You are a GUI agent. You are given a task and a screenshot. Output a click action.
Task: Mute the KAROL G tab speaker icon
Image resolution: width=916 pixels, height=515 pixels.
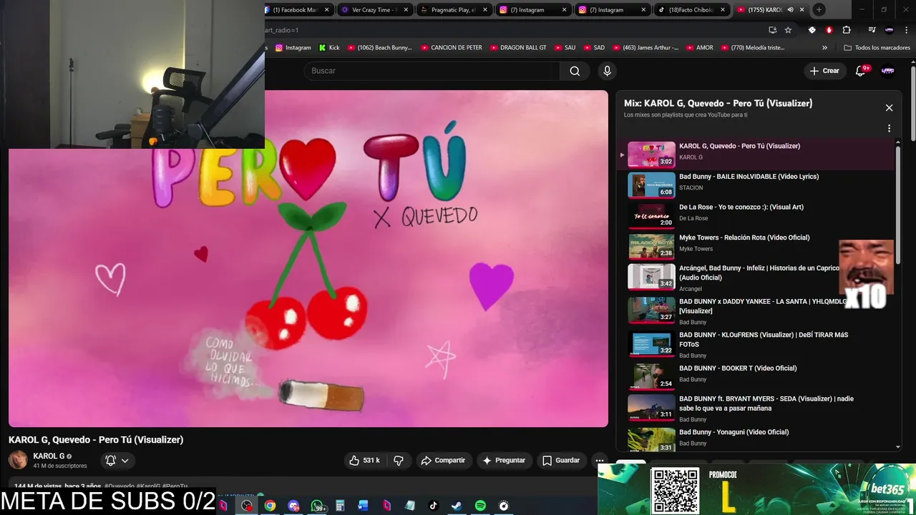pos(790,10)
